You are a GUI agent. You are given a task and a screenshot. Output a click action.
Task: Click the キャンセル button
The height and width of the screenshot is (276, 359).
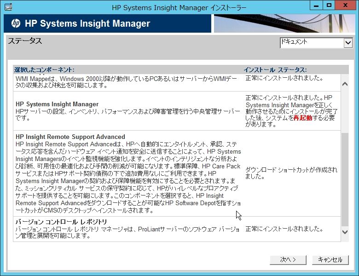pyautogui.click(x=330, y=260)
